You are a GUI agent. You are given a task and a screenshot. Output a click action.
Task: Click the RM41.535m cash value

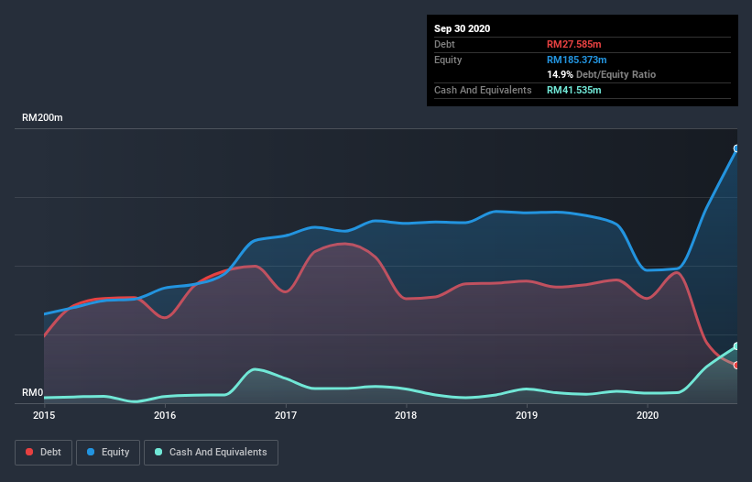click(573, 90)
